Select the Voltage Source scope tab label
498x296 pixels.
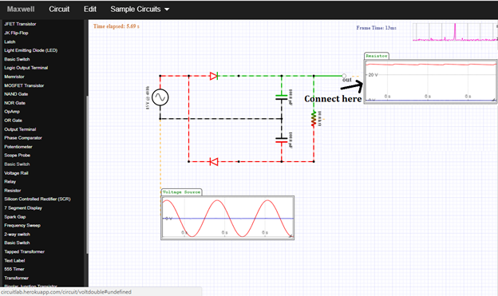[181, 192]
